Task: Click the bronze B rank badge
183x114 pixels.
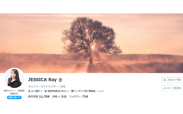Action: tap(60, 80)
